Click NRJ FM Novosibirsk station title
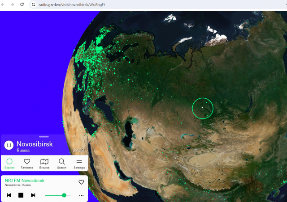Screen dimensions: 287x202 pyautogui.click(x=25, y=180)
